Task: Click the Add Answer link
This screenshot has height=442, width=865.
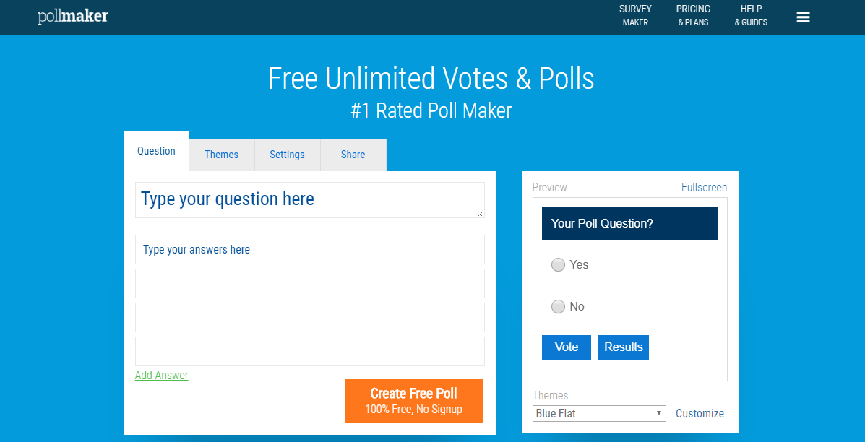Action: (162, 376)
